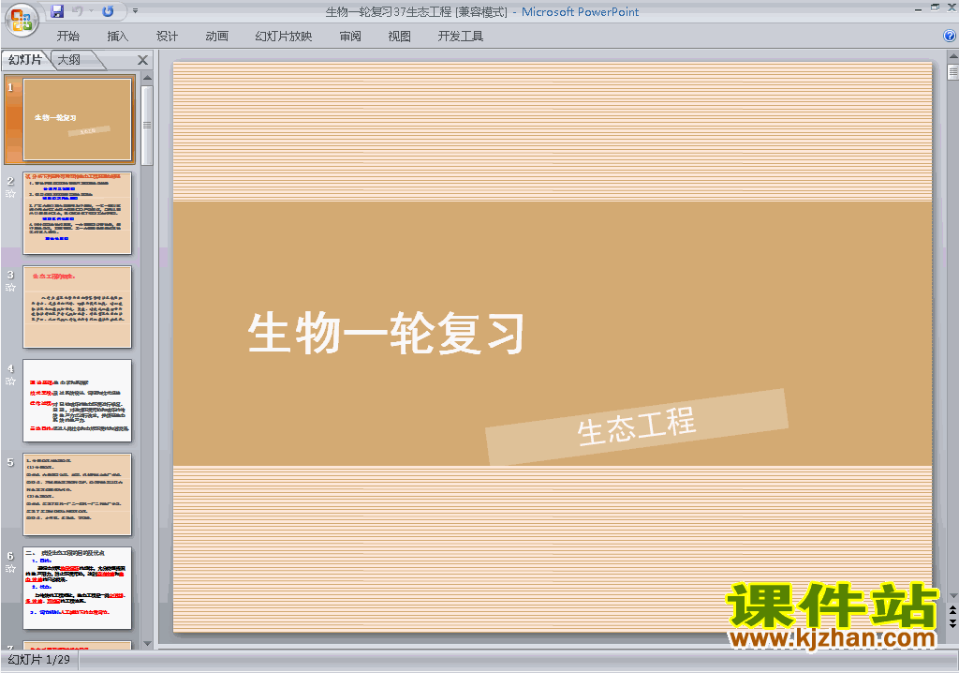959x673 pixels.
Task: Click the title text 生物一轮复习 on the slide
Action: pos(386,333)
